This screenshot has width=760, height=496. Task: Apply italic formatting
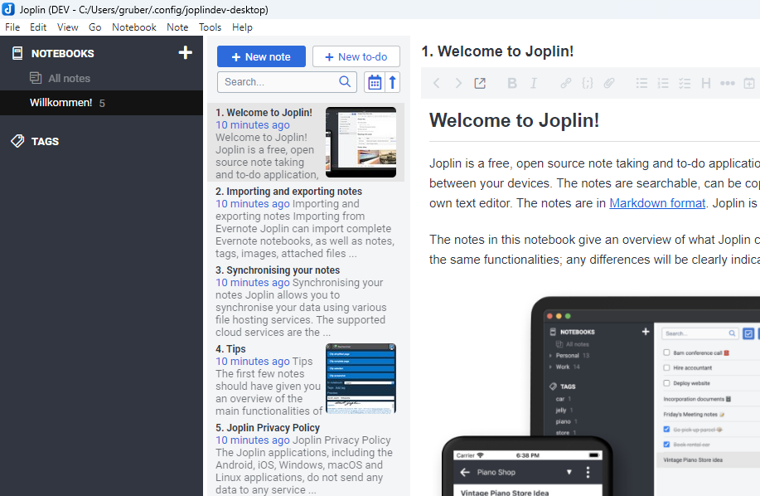point(534,84)
